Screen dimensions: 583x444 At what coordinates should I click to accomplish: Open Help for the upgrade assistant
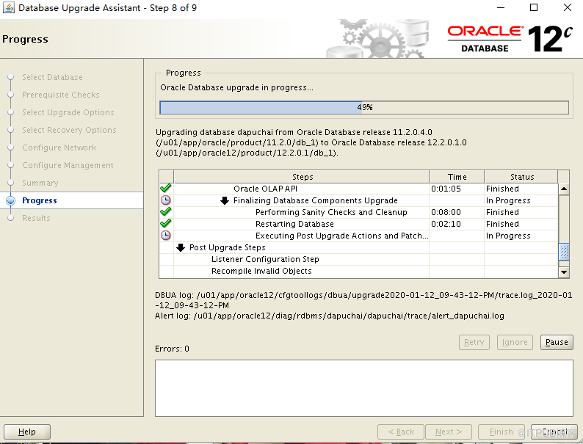(27, 432)
